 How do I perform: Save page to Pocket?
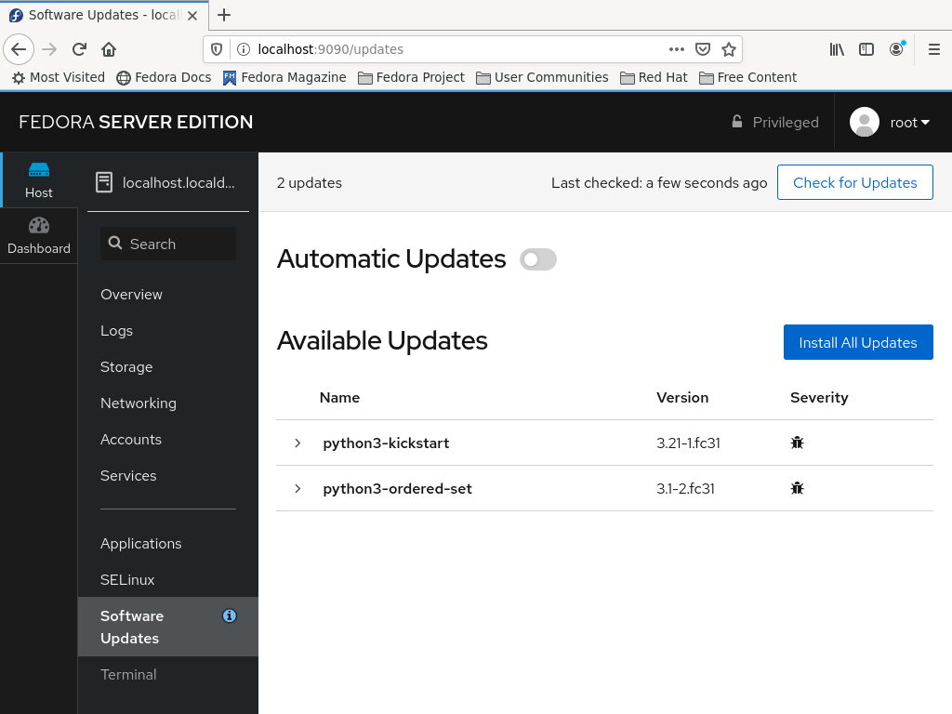(x=703, y=49)
